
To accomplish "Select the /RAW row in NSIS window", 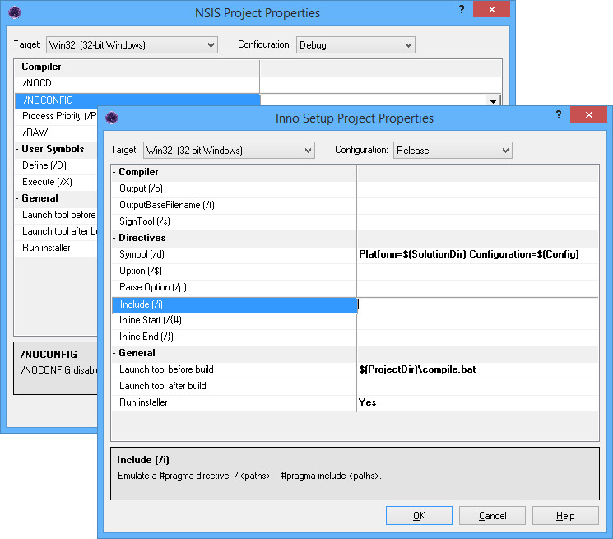I will pyautogui.click(x=56, y=132).
